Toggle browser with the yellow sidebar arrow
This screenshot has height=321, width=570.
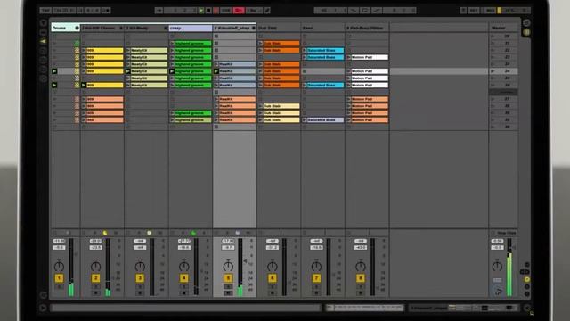pyautogui.click(x=44, y=42)
